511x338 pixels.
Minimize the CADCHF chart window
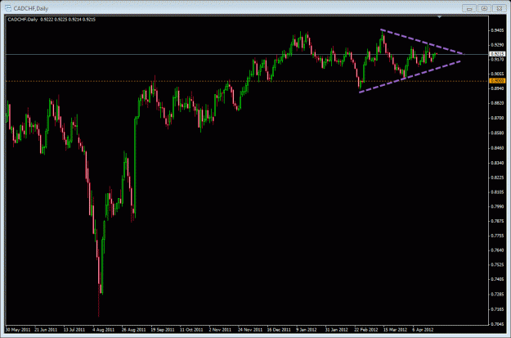(469, 8)
